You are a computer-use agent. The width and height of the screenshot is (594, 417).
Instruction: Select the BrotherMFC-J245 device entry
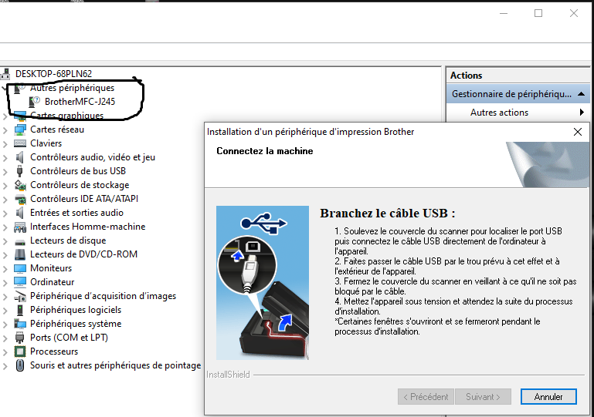80,102
